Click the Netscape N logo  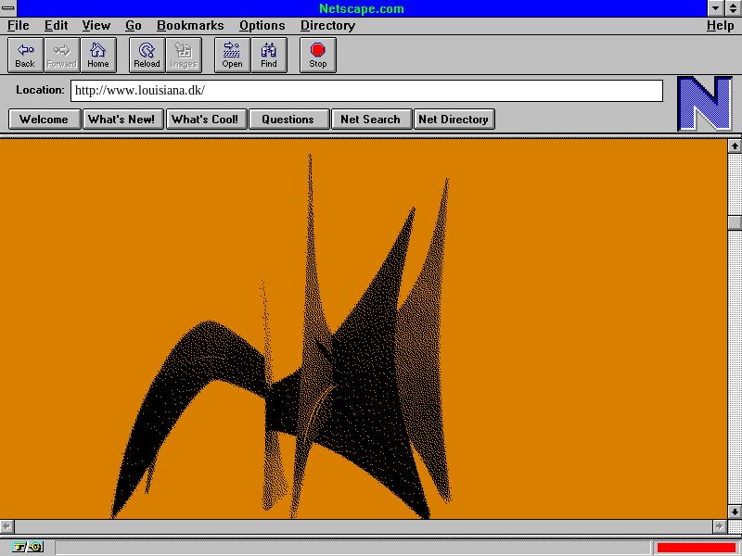click(x=705, y=104)
